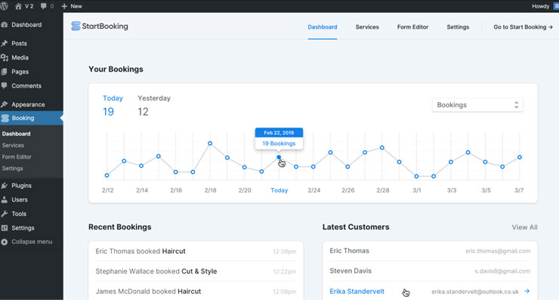Click the Appearance paintbrush icon
Screen dimensions: 559x300
(x=5, y=104)
